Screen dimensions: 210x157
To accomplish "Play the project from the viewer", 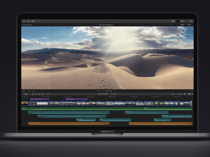I will point(98,91).
